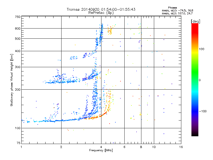213x160 pixels.
Task: Click the y-axis tick label '200'
Action: (x=18, y=90)
